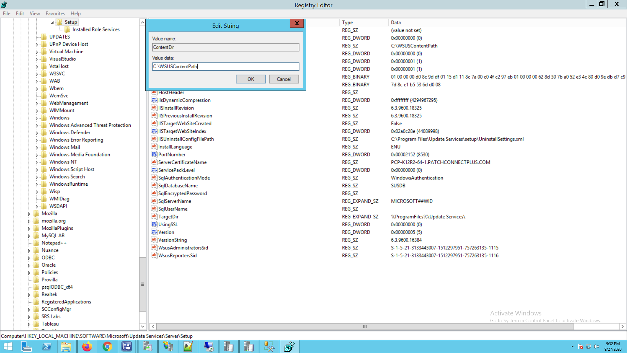The image size is (627, 353).
Task: Open Google Chrome from the taskbar
Action: coord(107,346)
